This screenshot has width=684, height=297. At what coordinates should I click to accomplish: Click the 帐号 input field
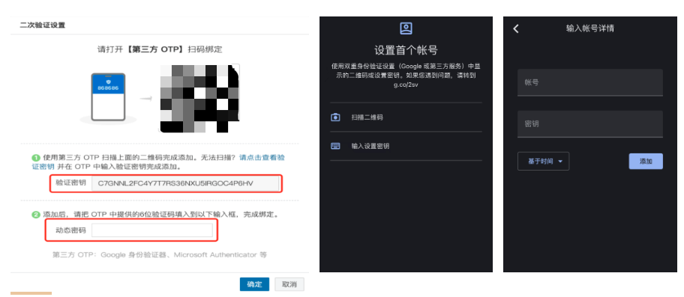589,82
